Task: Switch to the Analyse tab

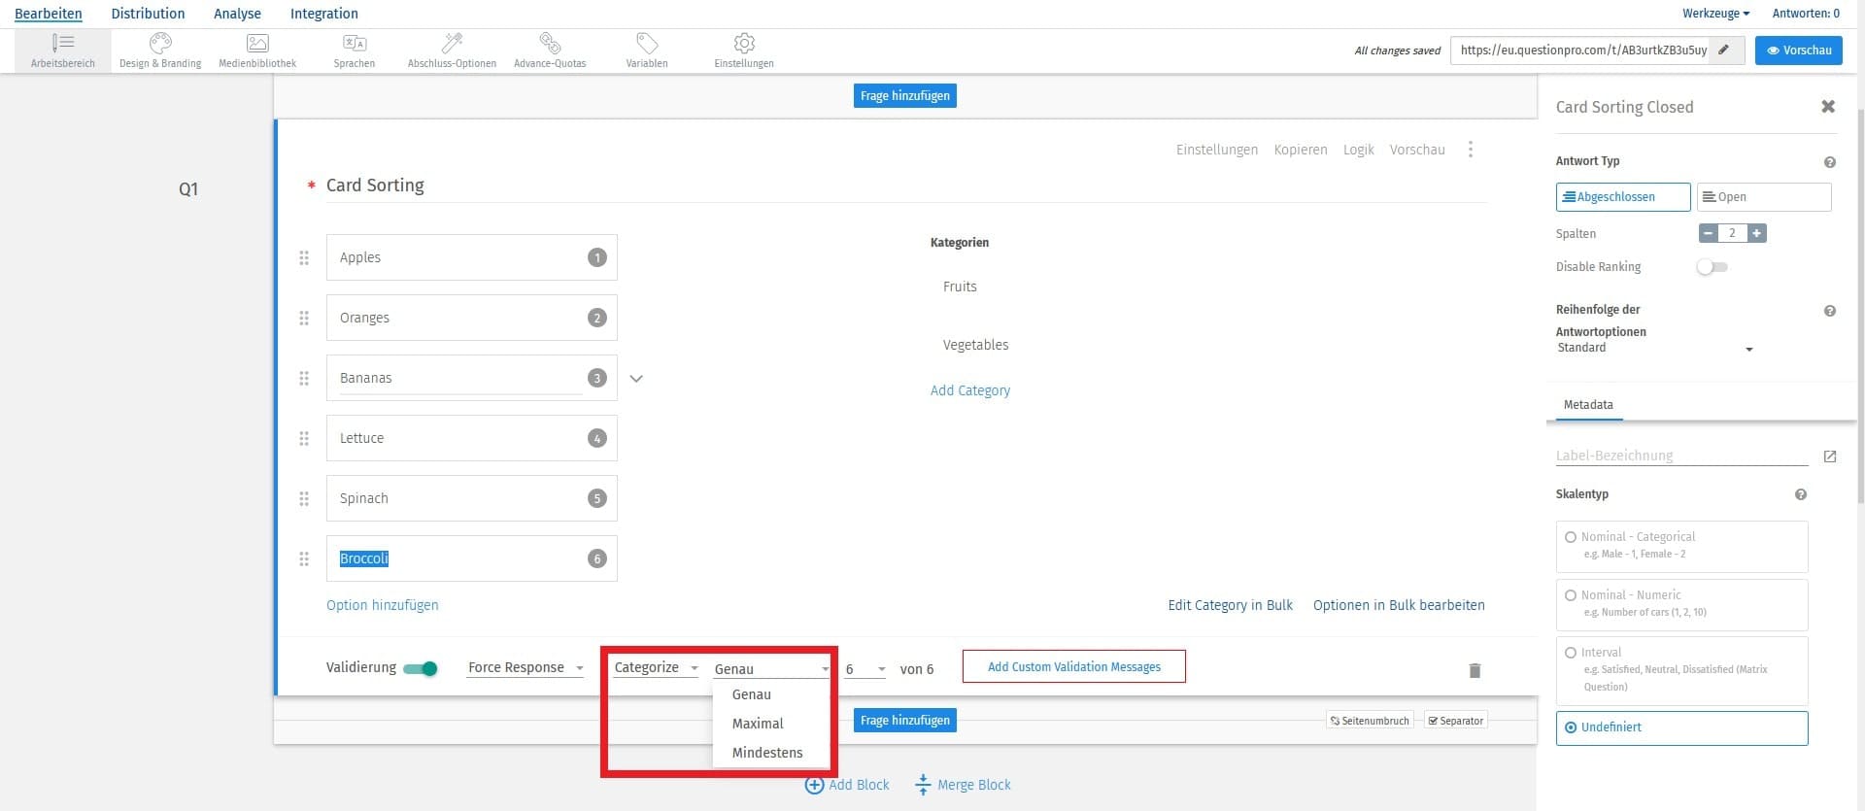Action: coord(237,14)
